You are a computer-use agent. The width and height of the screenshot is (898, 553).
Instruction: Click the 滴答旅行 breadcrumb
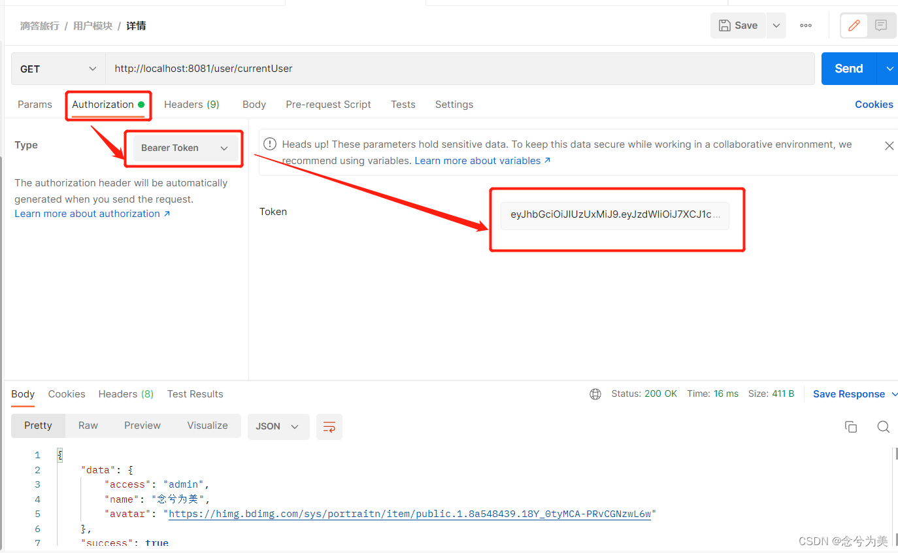point(39,26)
